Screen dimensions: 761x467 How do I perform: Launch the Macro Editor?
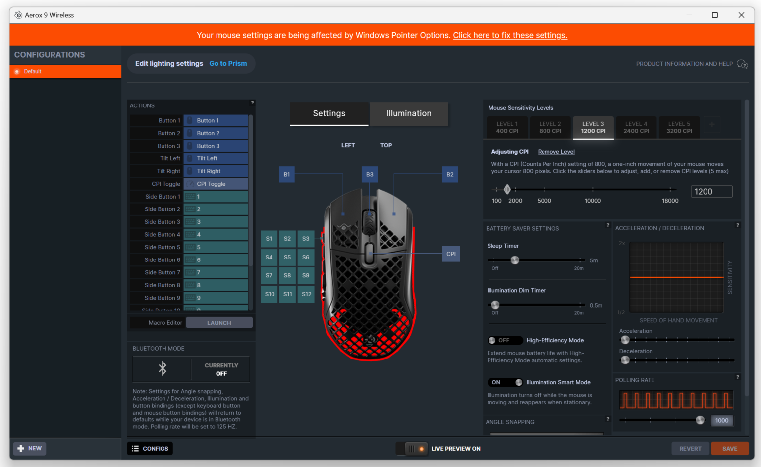(219, 322)
